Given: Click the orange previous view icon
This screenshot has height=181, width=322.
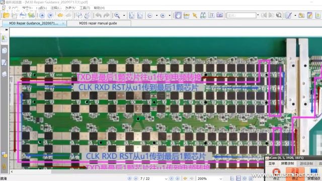Looking at the screenshot, I should [60, 16].
